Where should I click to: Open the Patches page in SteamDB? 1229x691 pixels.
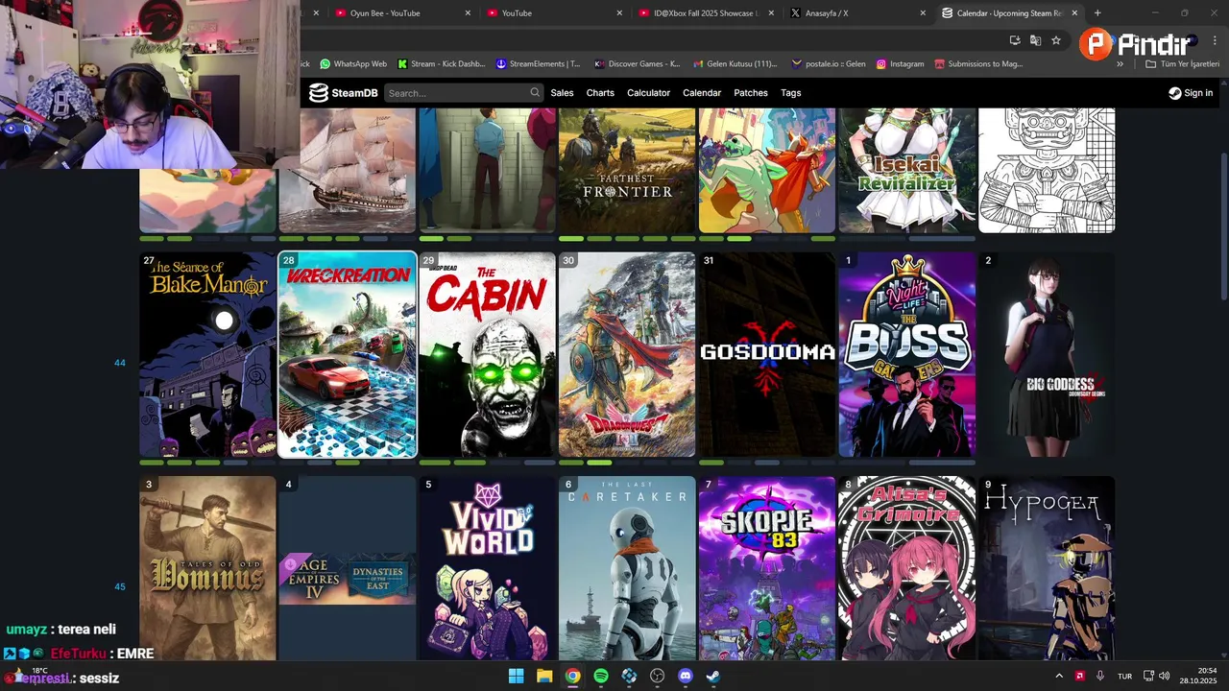(x=751, y=93)
